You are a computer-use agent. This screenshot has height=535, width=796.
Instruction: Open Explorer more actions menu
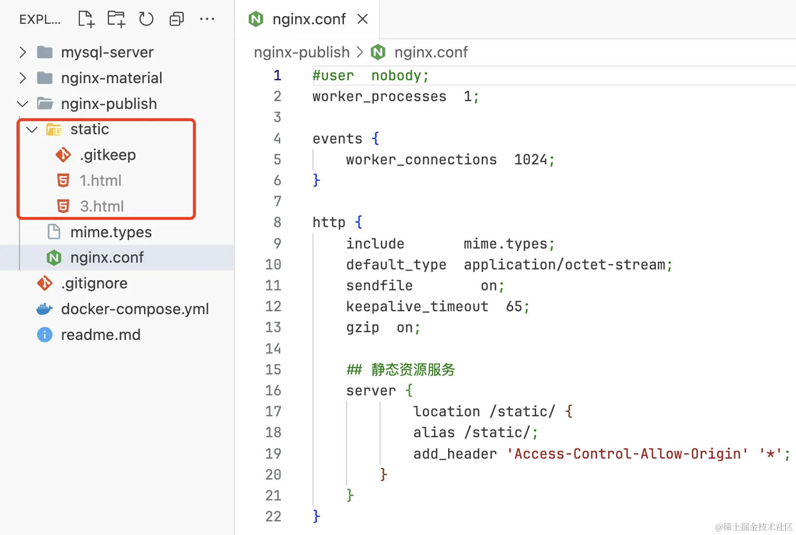[207, 19]
